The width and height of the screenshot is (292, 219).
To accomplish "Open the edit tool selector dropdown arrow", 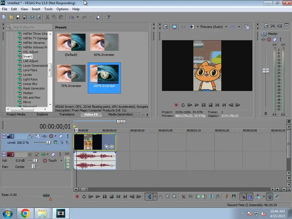I will [155, 196].
